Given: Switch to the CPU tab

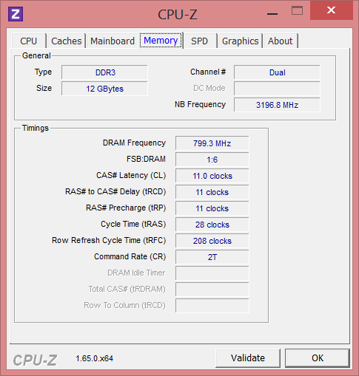Looking at the screenshot, I should click(x=29, y=41).
